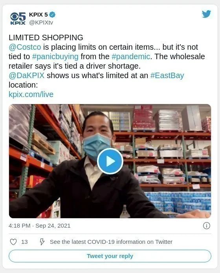Open the @DaKPIX mention
Screen dimensions: 220x273
tap(27, 75)
